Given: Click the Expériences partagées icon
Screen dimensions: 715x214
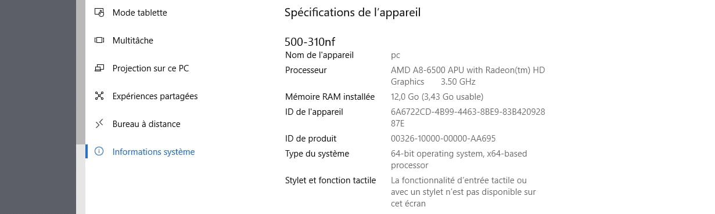Looking at the screenshot, I should coord(99,96).
